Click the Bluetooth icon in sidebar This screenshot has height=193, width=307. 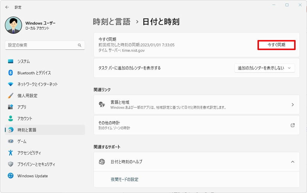(x=10, y=73)
